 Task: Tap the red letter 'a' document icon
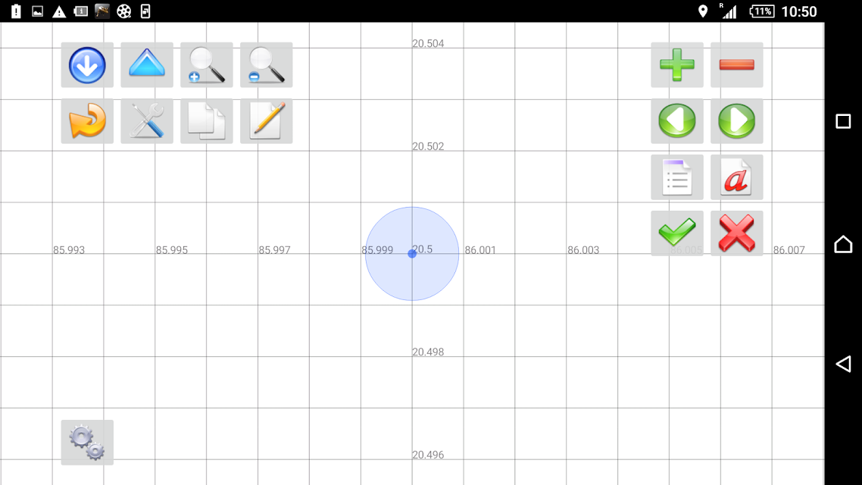pyautogui.click(x=737, y=177)
